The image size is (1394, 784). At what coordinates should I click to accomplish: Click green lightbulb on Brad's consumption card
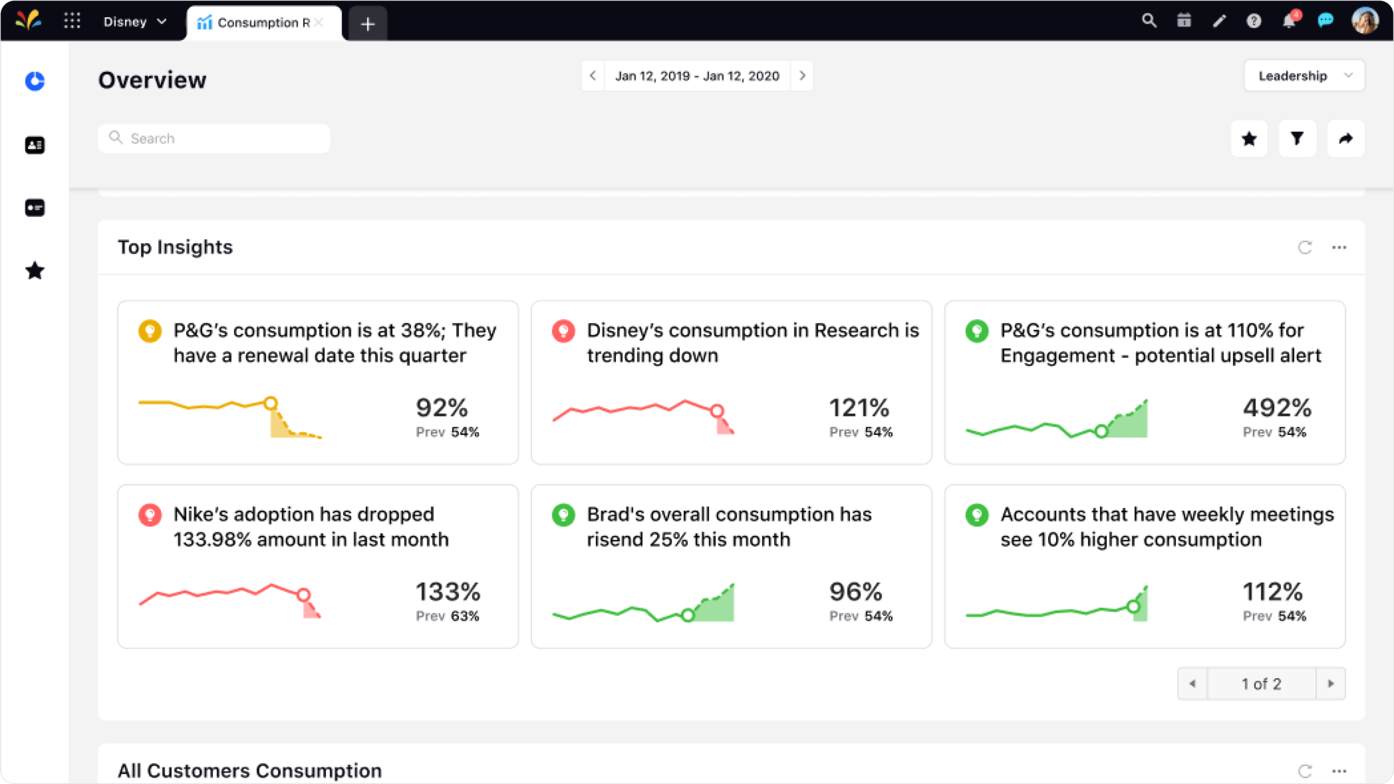(563, 515)
